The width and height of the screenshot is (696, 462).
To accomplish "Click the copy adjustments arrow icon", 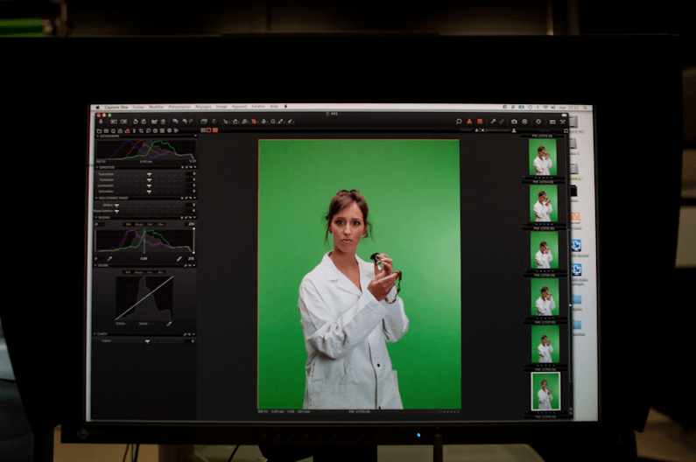I will click(x=493, y=121).
